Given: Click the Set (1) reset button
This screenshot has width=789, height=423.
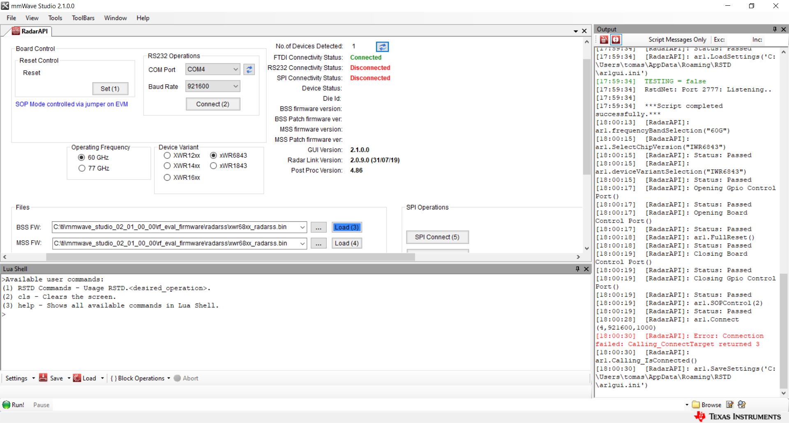Looking at the screenshot, I should 110,89.
